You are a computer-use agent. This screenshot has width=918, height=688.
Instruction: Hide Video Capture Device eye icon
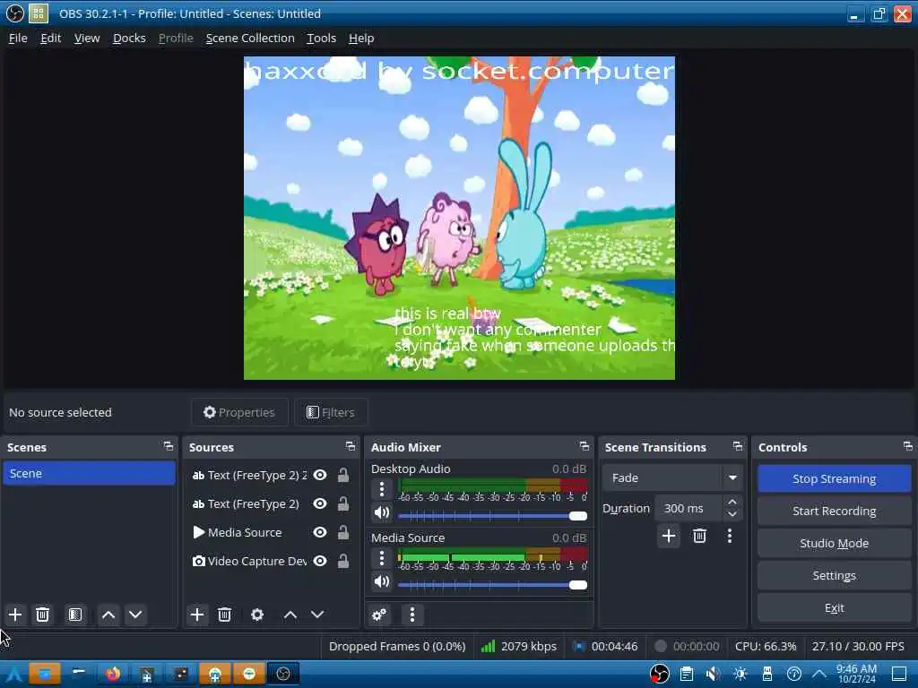pos(320,561)
